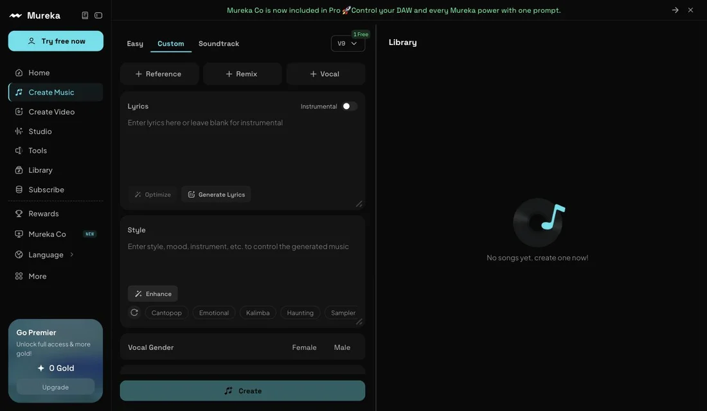Click the empty library vinyl music icon
This screenshot has width=707, height=411.
tap(539, 222)
